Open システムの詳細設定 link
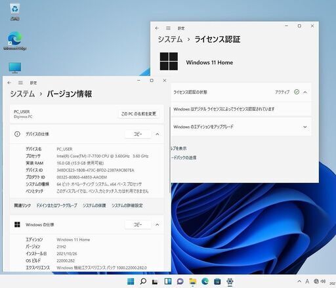 tap(127, 205)
